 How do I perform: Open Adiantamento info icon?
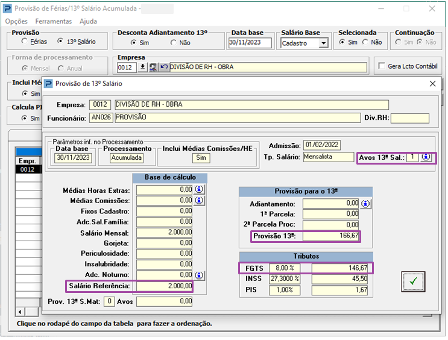pyautogui.click(x=366, y=204)
